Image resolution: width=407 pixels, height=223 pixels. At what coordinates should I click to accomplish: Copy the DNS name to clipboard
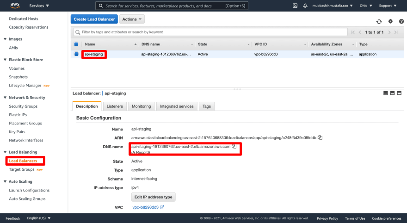click(x=234, y=146)
